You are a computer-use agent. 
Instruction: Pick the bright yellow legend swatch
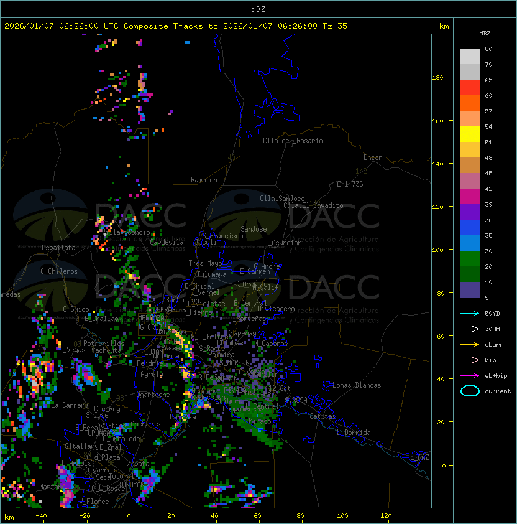[470, 134]
